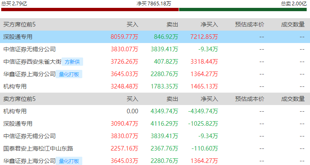Click buy value 8059.77万
310x165 pixels.
(x=124, y=37)
